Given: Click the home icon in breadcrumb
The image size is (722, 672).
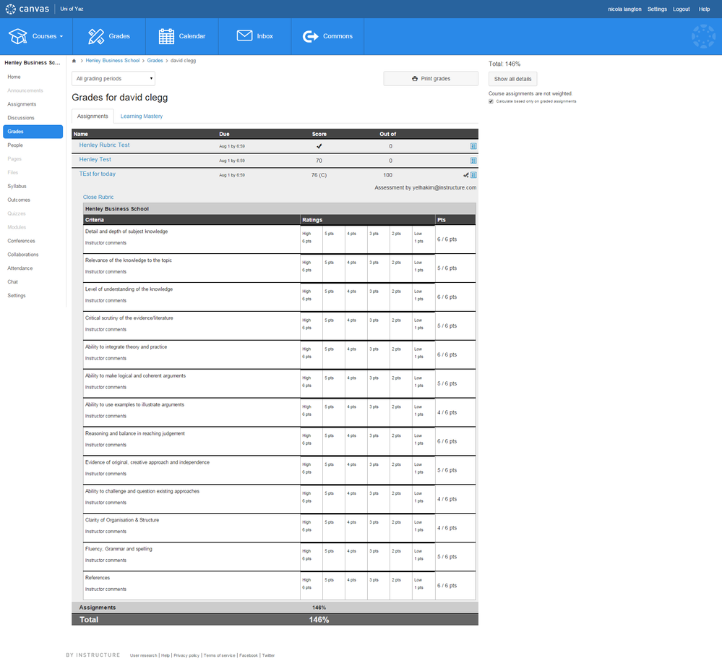Looking at the screenshot, I should [74, 61].
